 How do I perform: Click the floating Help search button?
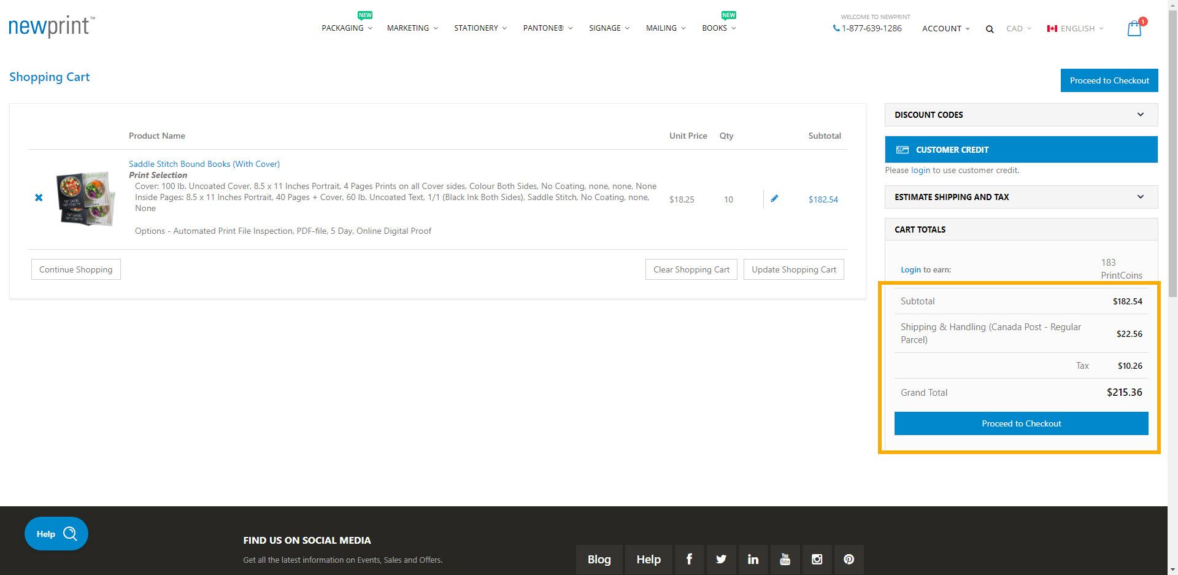tap(56, 533)
